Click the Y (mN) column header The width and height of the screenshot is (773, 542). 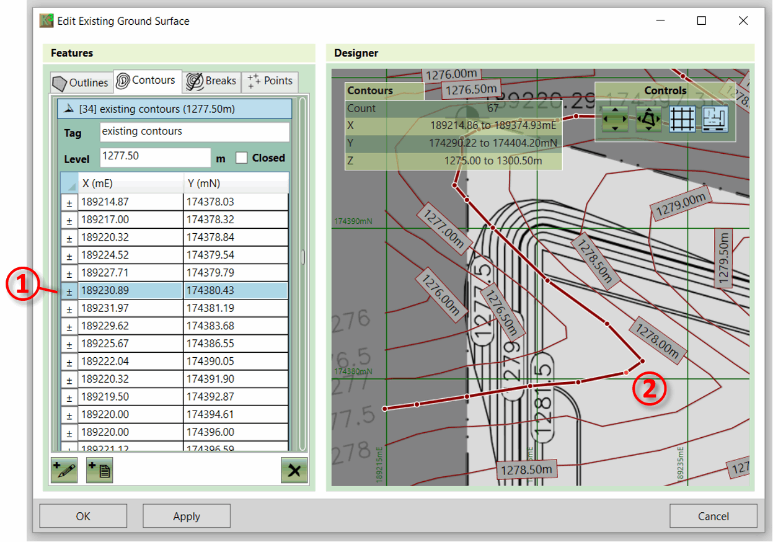pos(236,184)
